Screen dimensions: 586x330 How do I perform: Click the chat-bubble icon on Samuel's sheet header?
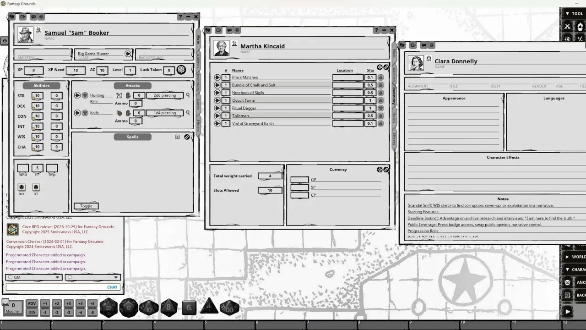click(33, 16)
